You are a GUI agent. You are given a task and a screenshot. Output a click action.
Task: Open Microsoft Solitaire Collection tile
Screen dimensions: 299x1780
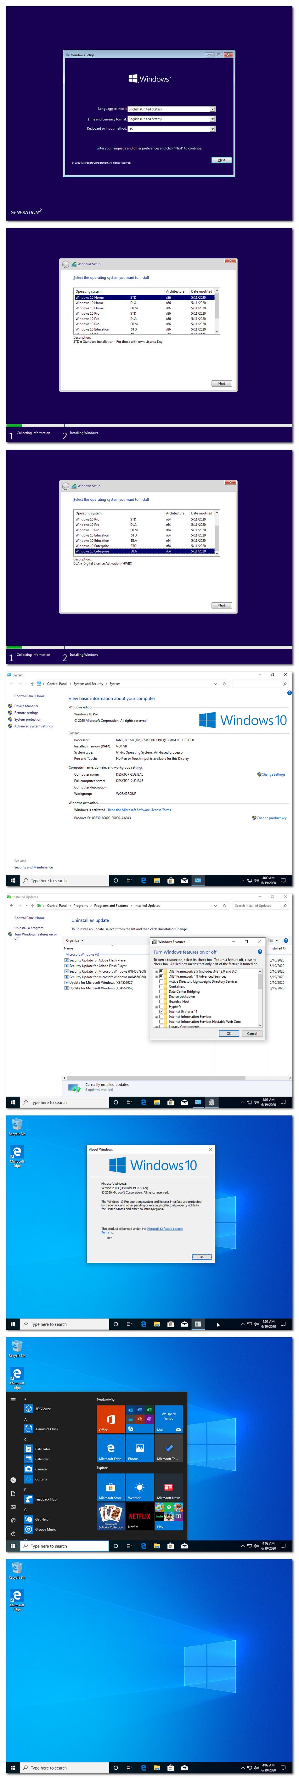tap(110, 1517)
